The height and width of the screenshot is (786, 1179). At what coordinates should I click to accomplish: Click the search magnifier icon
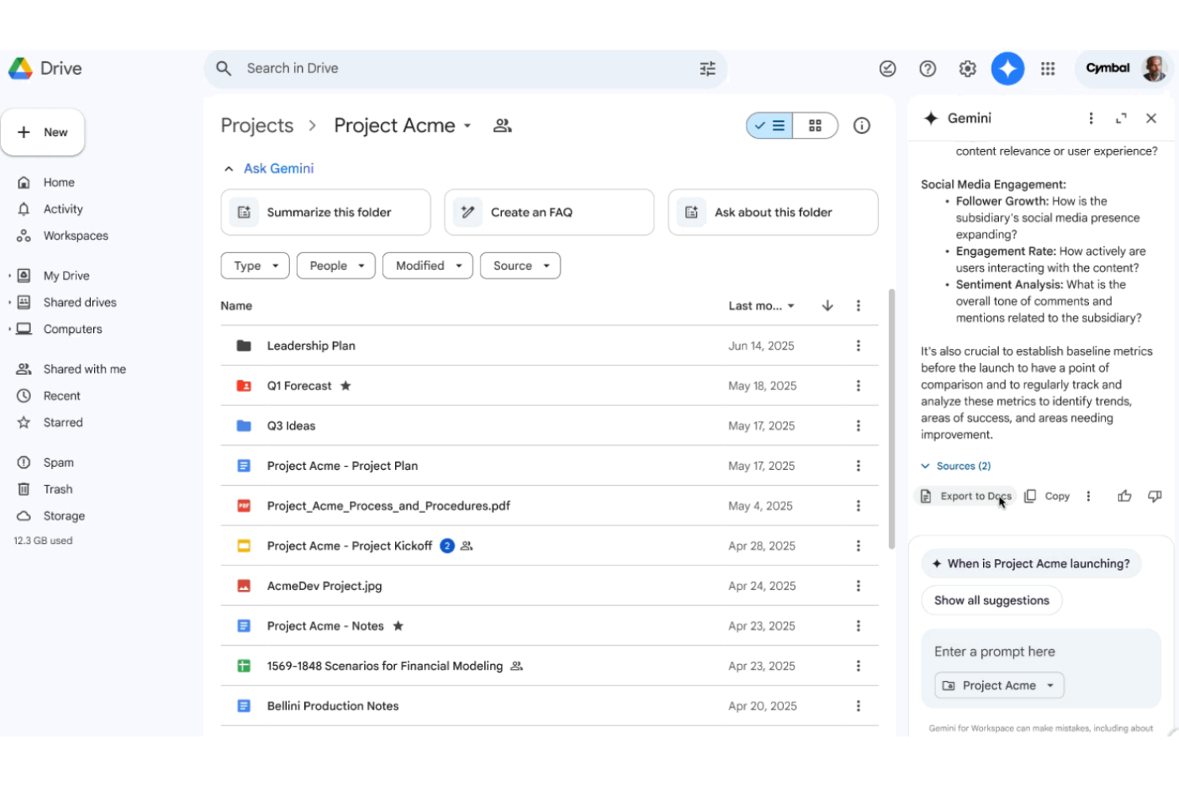point(224,68)
